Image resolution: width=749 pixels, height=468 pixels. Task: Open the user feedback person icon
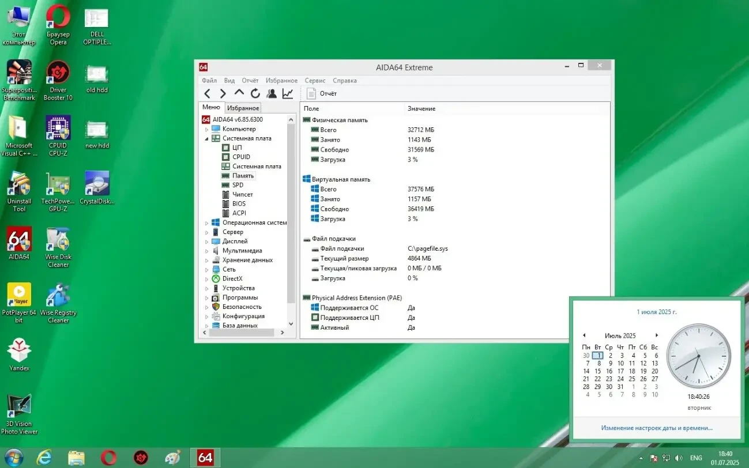click(x=271, y=93)
